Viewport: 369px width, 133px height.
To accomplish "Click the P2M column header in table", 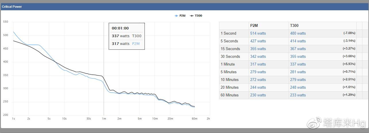I will tap(254, 25).
